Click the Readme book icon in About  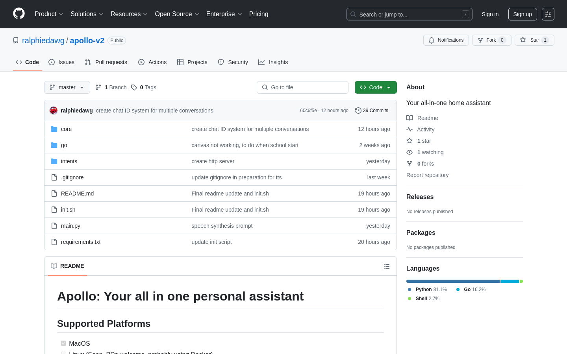tap(409, 118)
